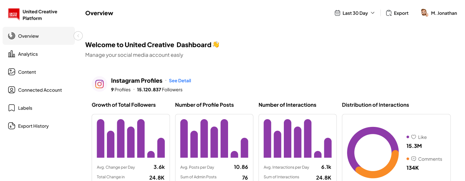Expand the date range chevron arrow
This screenshot has width=465, height=181.
373,13
